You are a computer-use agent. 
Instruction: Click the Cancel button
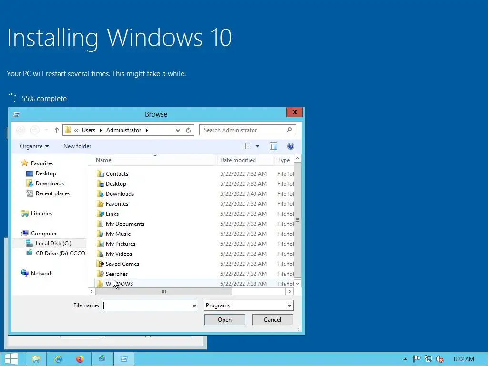point(272,320)
